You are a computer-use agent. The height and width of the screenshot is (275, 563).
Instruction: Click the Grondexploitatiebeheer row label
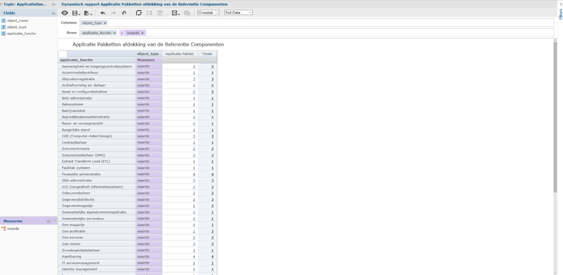point(81,250)
